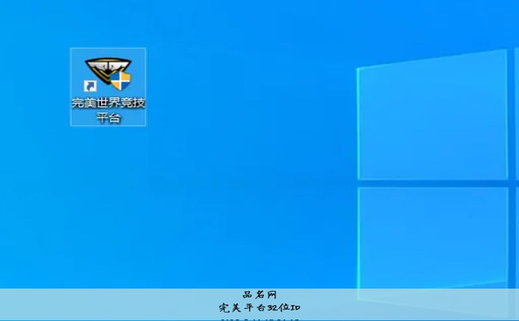Viewport: 519px width, 321px height.
Task: Click the highlighted selection box around shortcut
Action: click(108, 86)
